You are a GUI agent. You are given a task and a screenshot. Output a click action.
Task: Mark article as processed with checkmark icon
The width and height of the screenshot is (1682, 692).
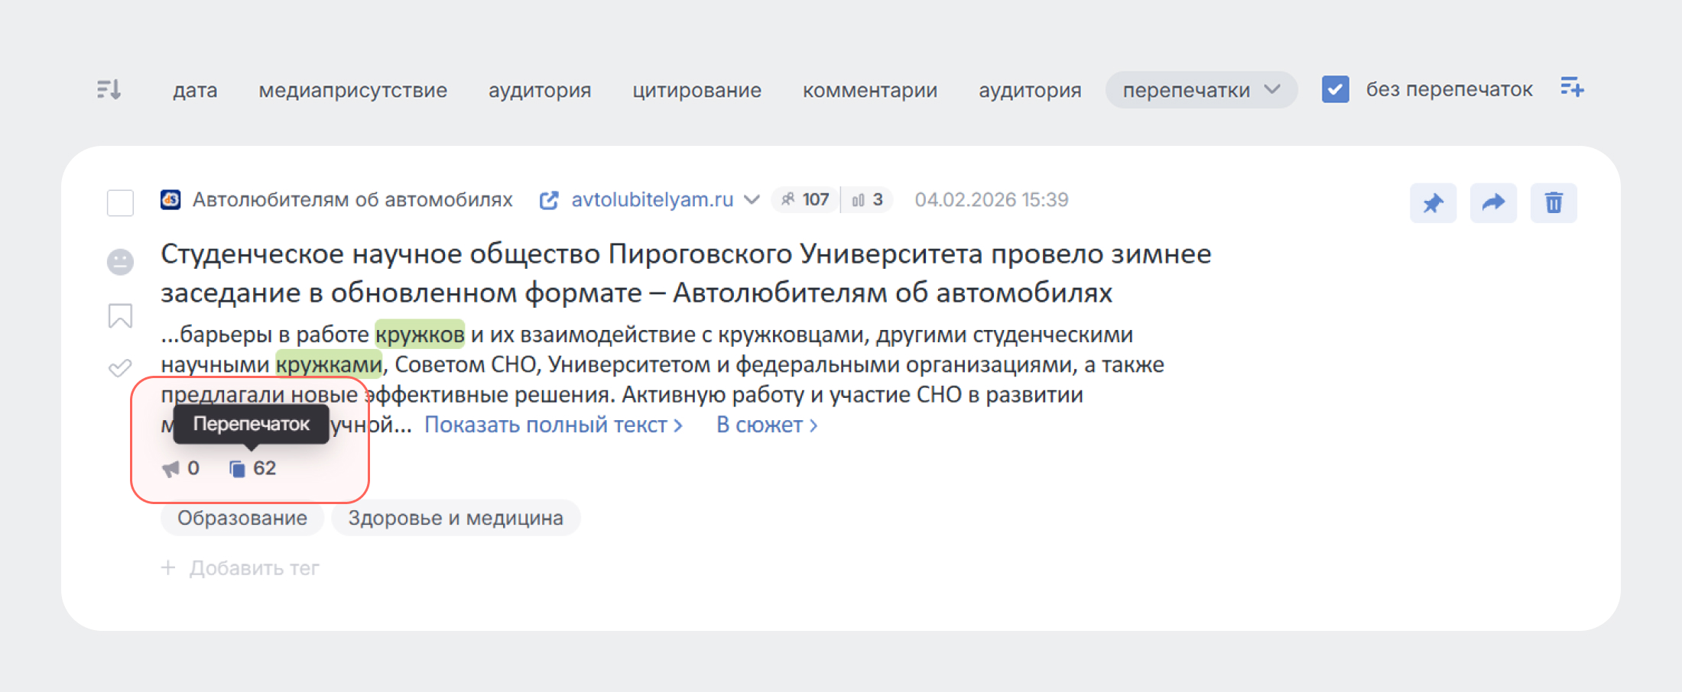click(x=120, y=368)
